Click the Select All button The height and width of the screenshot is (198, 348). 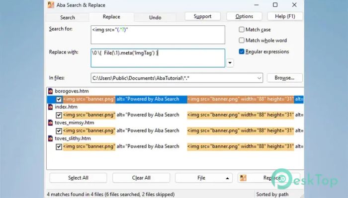(78, 178)
